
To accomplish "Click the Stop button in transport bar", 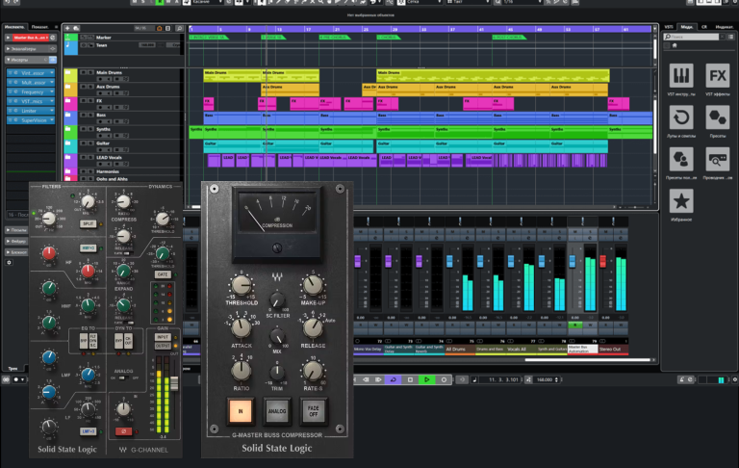I will click(410, 380).
